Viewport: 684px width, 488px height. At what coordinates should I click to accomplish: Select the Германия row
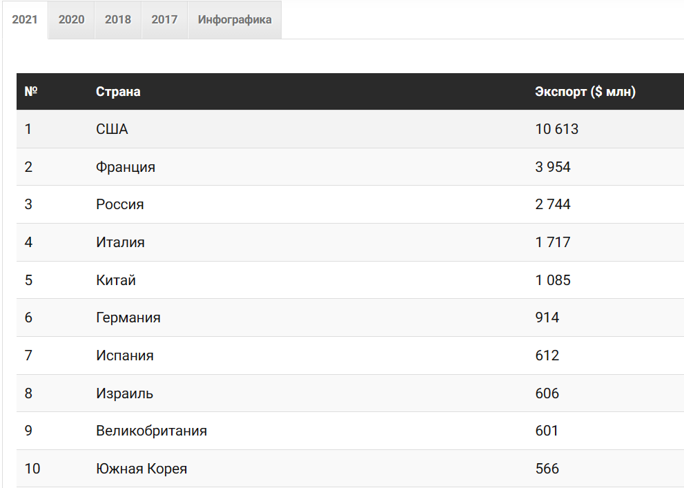pos(351,318)
